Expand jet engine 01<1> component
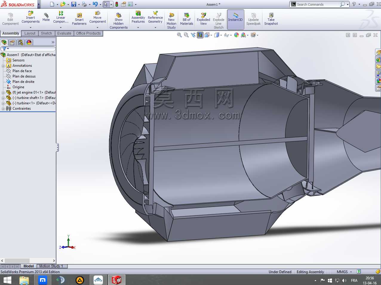The image size is (381, 285). click(x=3, y=92)
